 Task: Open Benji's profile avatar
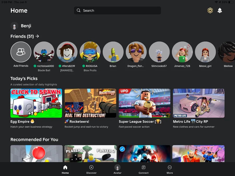point(14,26)
